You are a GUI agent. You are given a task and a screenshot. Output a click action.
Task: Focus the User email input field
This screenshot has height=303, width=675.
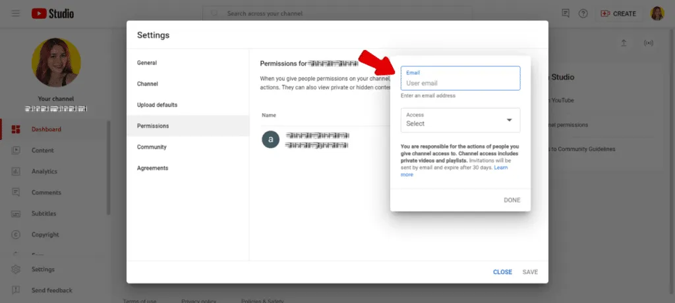coord(460,83)
